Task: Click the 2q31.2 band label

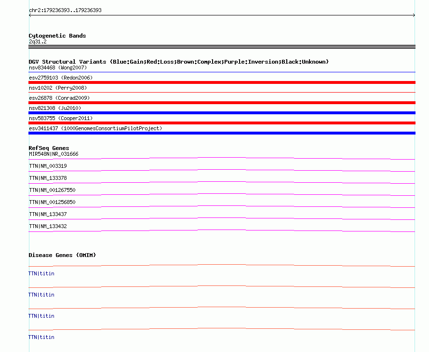Action: tap(38, 41)
